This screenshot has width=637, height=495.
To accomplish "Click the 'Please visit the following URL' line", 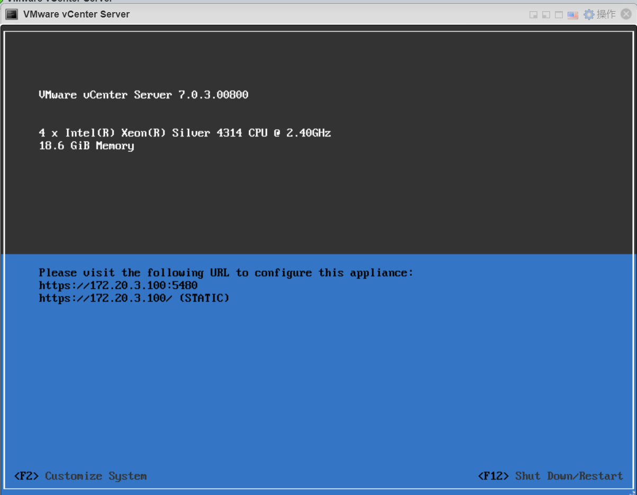I will tap(226, 273).
